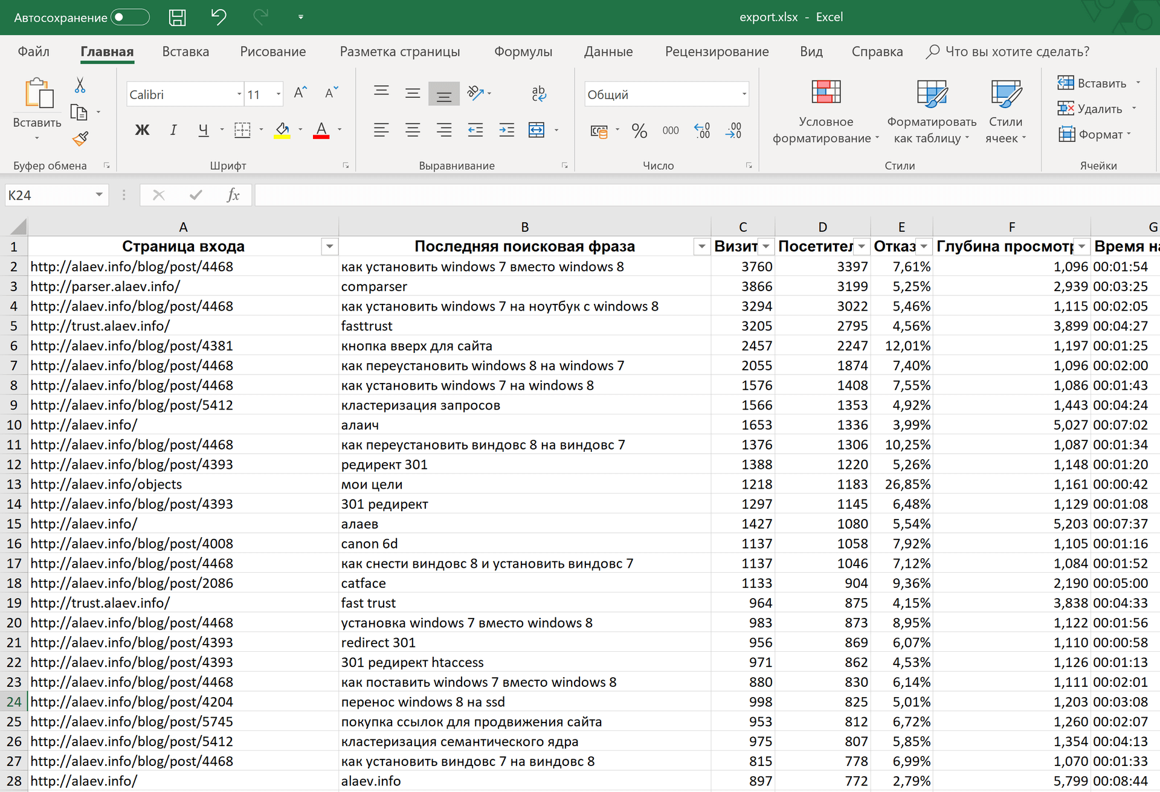Apply the yellow fill color bucket
Image resolution: width=1160 pixels, height=792 pixels.
point(282,130)
